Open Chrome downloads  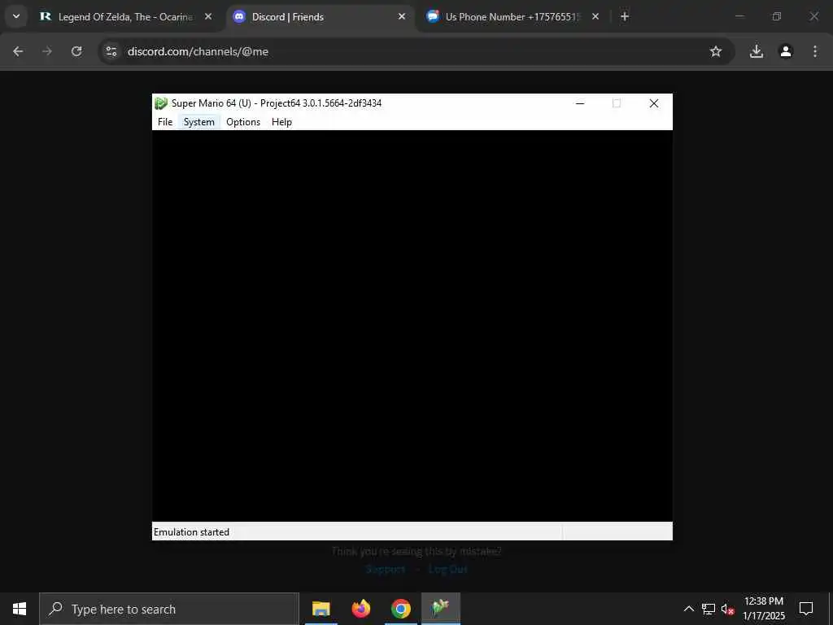pyautogui.click(x=757, y=51)
